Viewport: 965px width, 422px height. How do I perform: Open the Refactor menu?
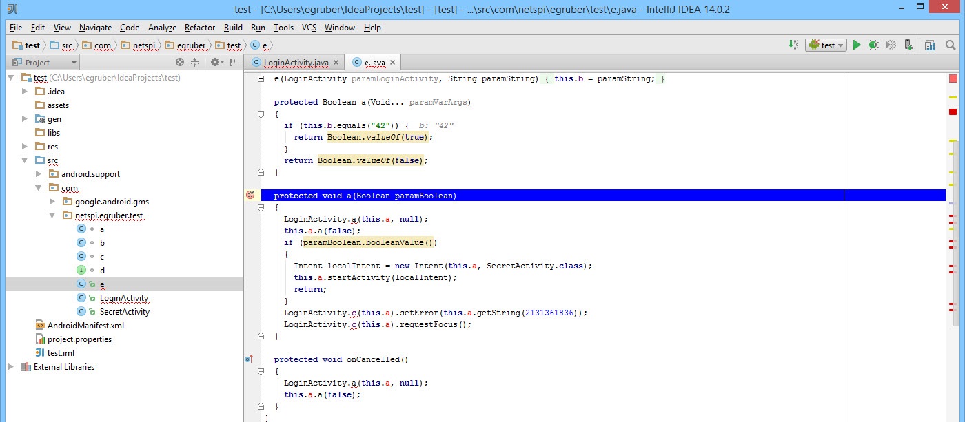(200, 28)
